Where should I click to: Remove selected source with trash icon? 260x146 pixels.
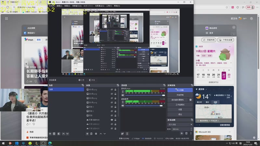(x=91, y=134)
